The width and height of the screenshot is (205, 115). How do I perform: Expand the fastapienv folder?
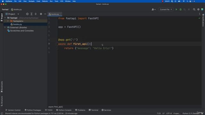coord(8,21)
